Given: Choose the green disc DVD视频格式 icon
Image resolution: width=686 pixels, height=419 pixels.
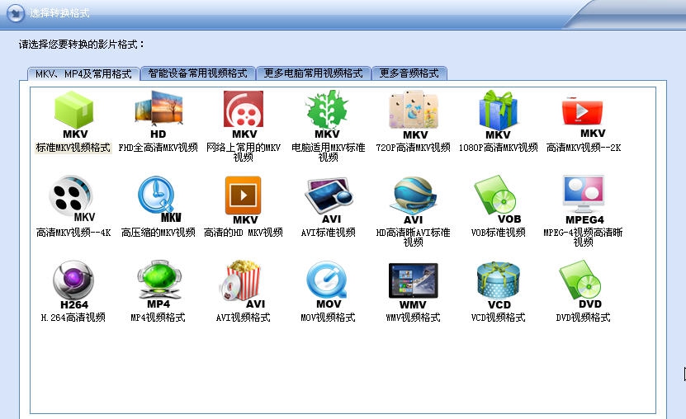Looking at the screenshot, I should [582, 285].
